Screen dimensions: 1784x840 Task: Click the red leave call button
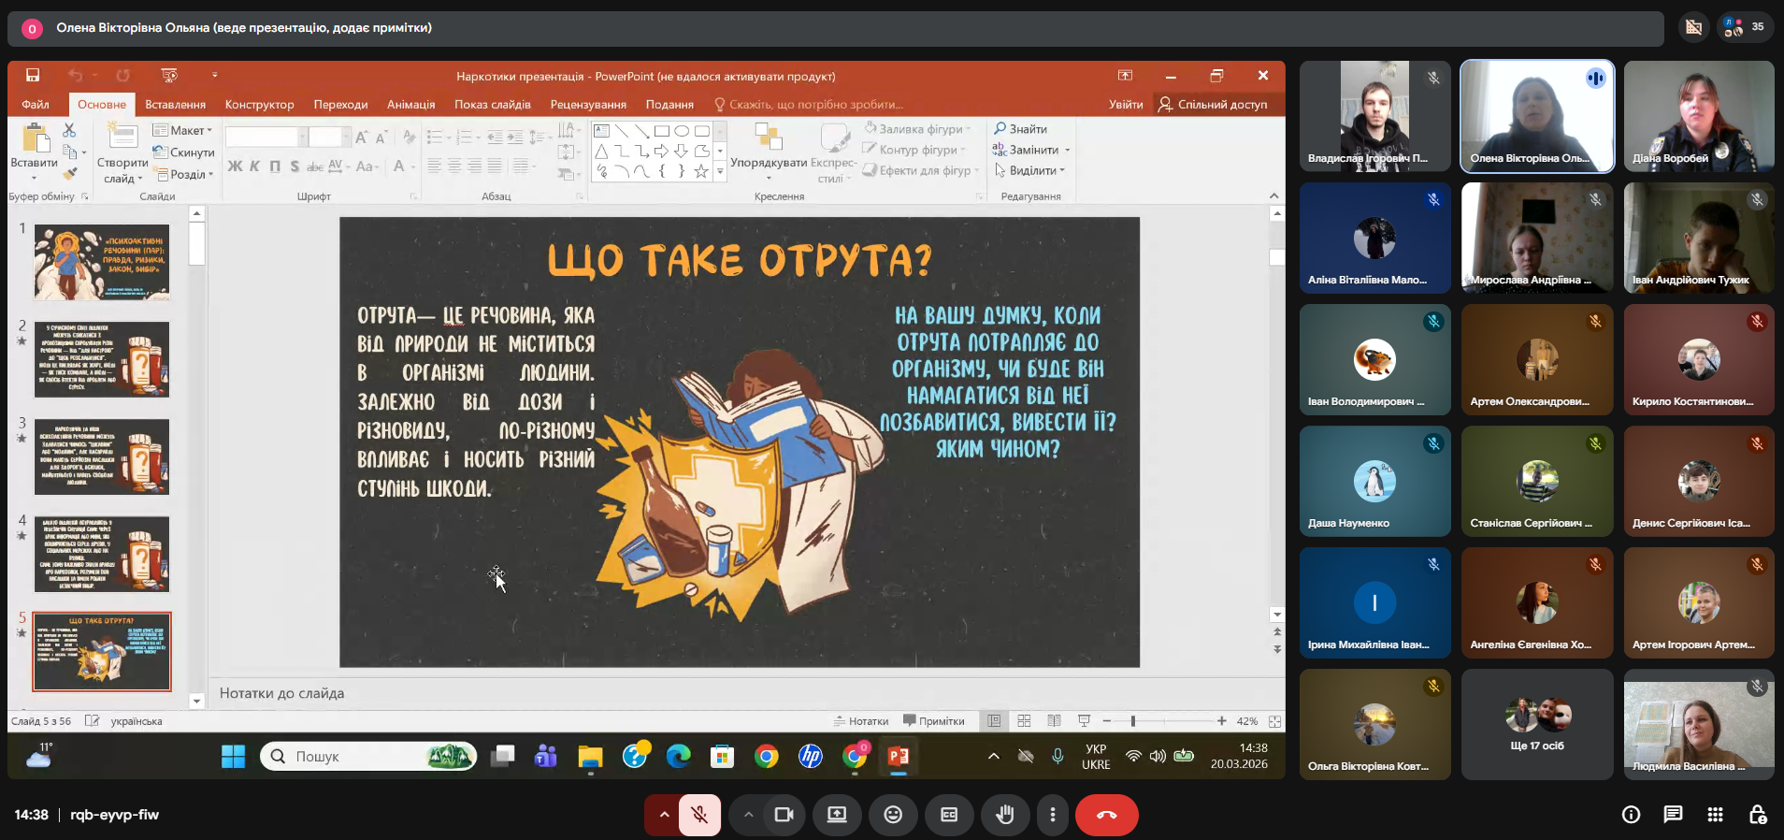[x=1106, y=815]
